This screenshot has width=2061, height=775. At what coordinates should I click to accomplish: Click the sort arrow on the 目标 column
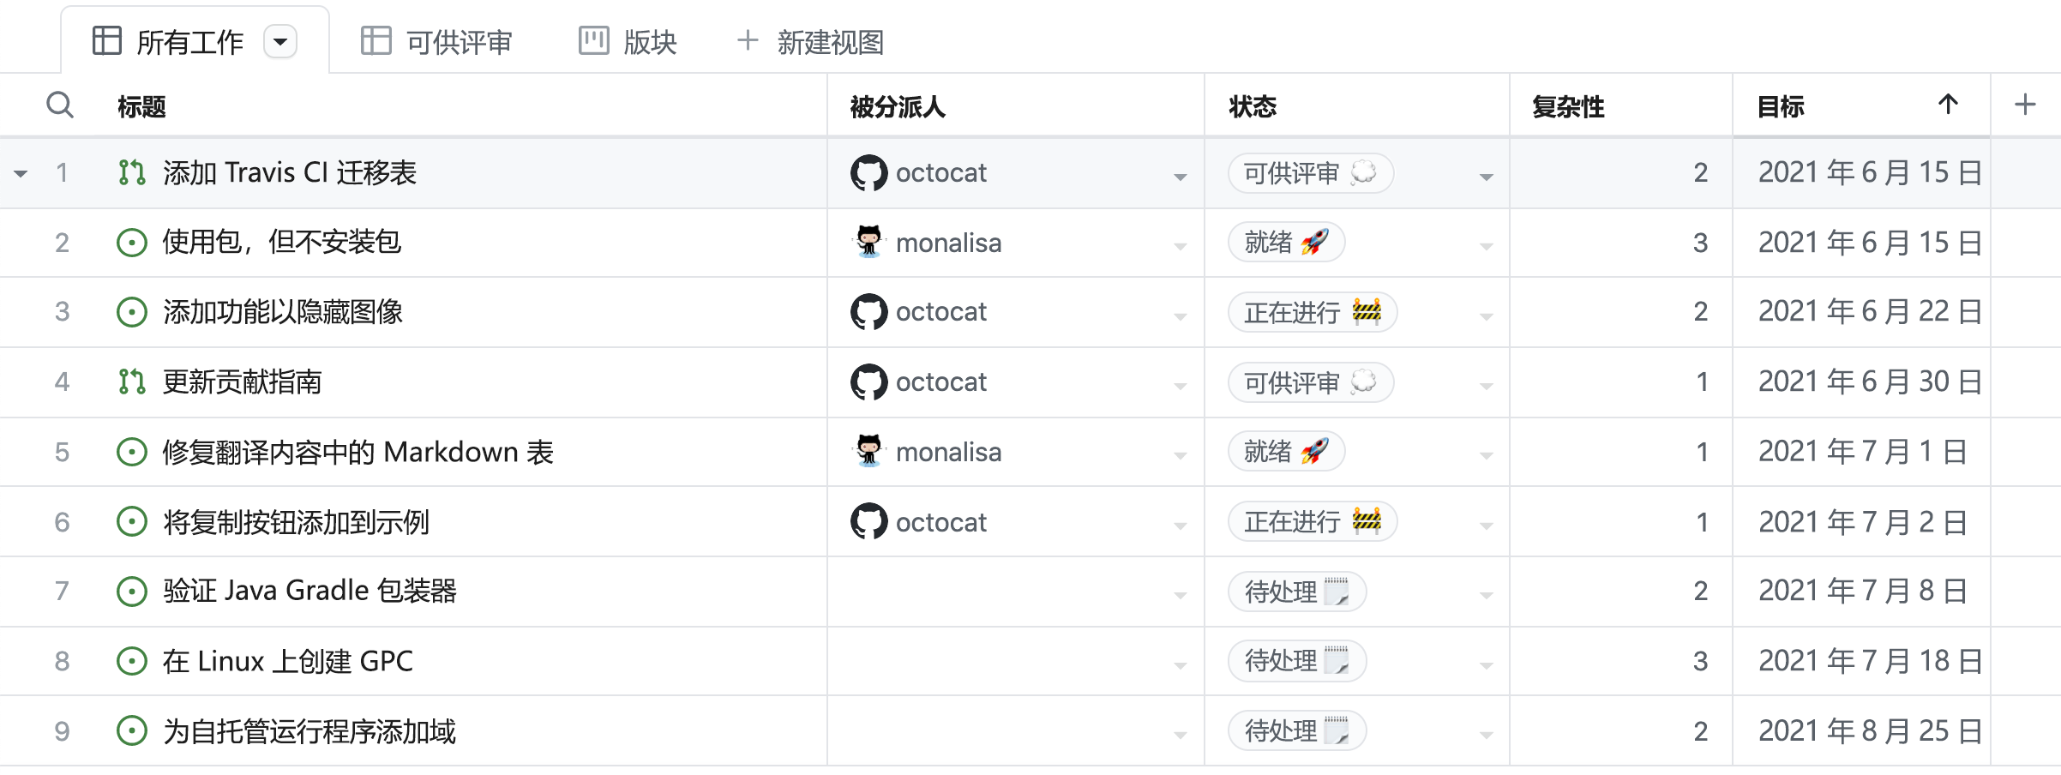point(1948,105)
